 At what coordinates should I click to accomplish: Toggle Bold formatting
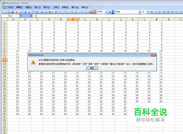(152, 12)
